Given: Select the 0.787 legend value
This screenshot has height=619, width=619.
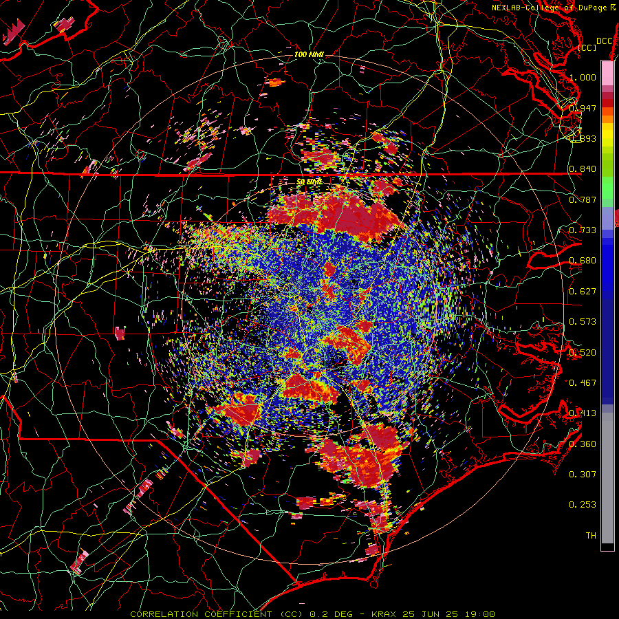Looking at the screenshot, I should pos(583,199).
